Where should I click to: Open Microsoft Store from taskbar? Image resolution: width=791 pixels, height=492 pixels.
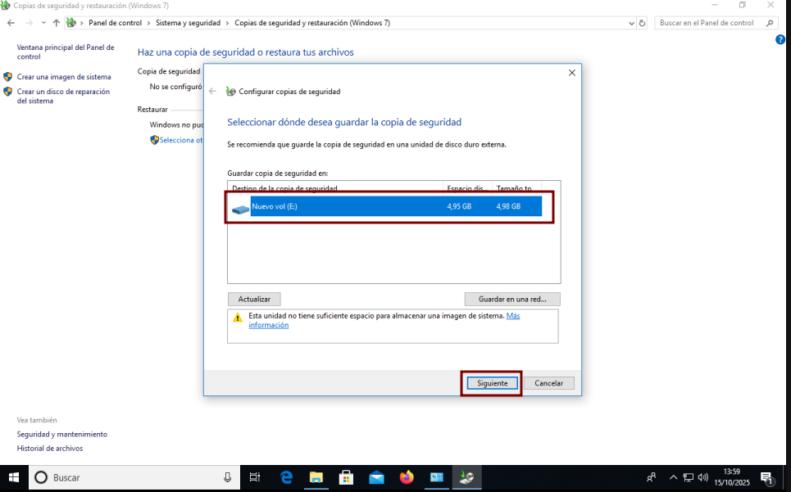click(x=346, y=477)
